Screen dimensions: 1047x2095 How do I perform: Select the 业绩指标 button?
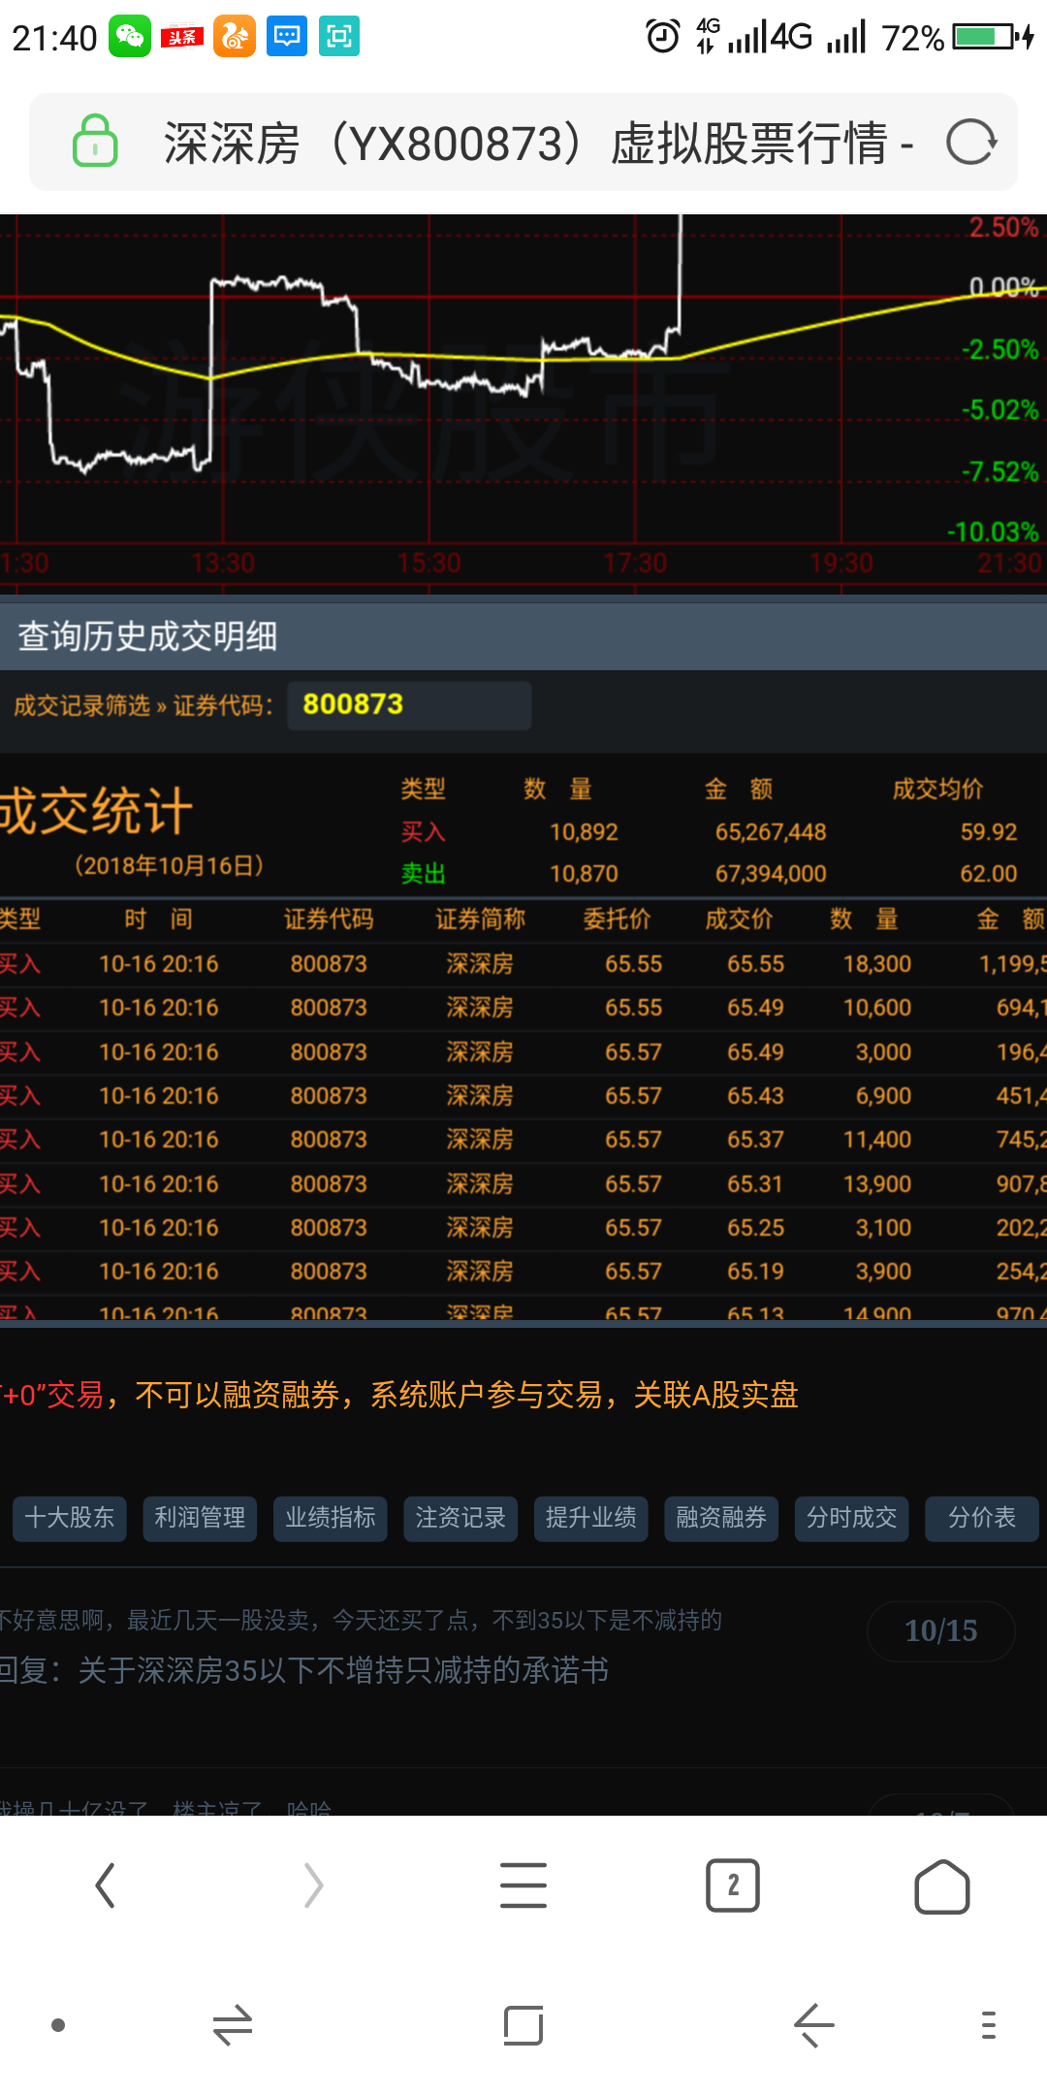[331, 1518]
